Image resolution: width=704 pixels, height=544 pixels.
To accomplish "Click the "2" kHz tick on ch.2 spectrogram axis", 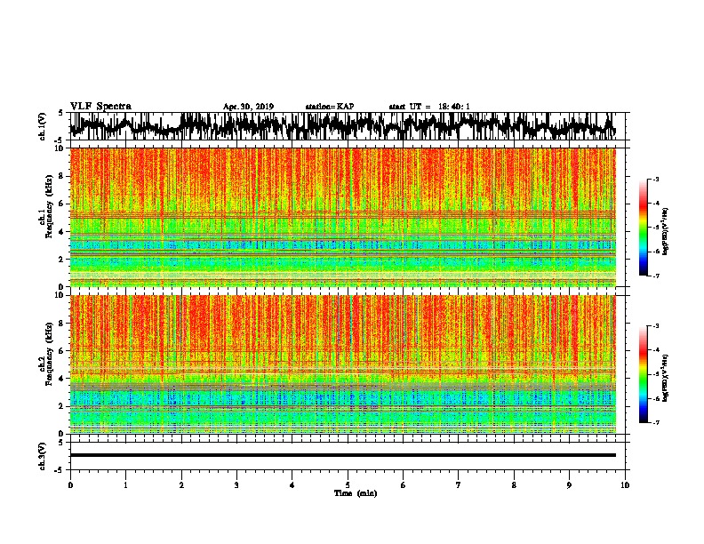I will pyautogui.click(x=62, y=406).
